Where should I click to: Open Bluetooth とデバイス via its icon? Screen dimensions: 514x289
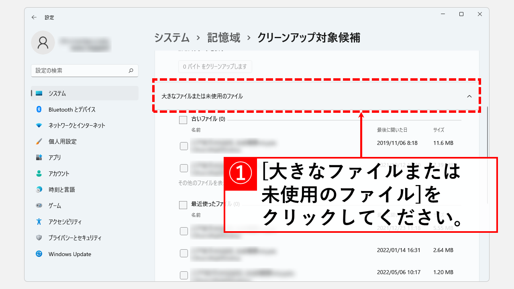pyautogui.click(x=39, y=109)
